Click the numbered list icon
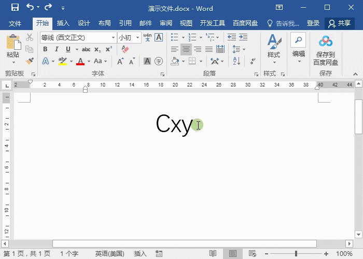363x259 pixels. [x=192, y=37]
